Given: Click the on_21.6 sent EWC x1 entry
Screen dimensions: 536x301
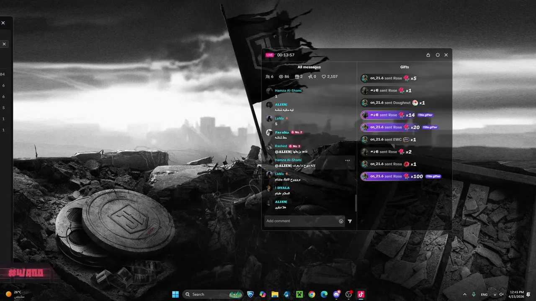Looking at the screenshot, I should tap(389, 139).
